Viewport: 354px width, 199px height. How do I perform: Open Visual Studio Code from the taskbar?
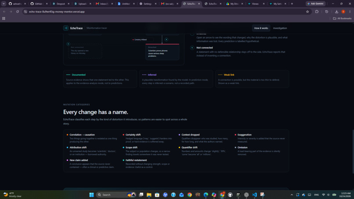[254, 195]
